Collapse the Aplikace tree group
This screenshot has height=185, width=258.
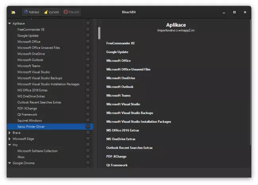click(x=10, y=24)
